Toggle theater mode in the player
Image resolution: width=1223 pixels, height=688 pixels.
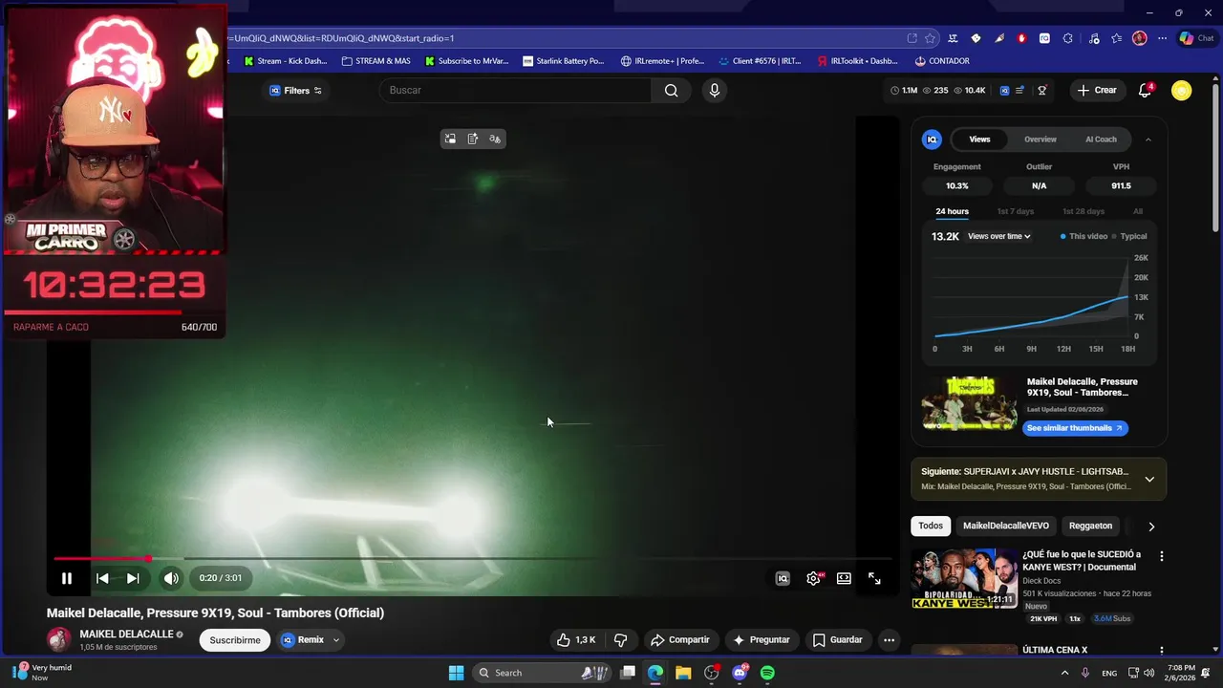[844, 578]
